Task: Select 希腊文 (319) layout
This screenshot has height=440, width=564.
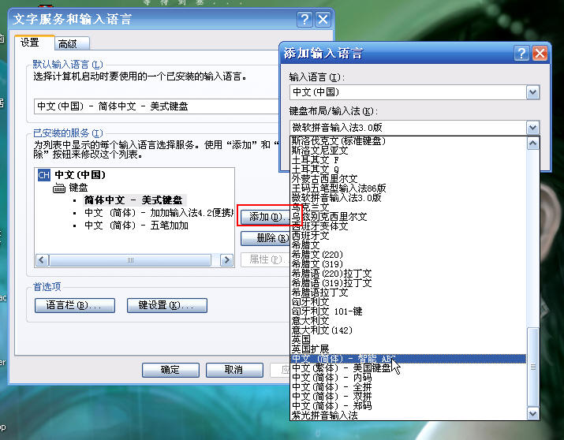Action: click(x=408, y=264)
